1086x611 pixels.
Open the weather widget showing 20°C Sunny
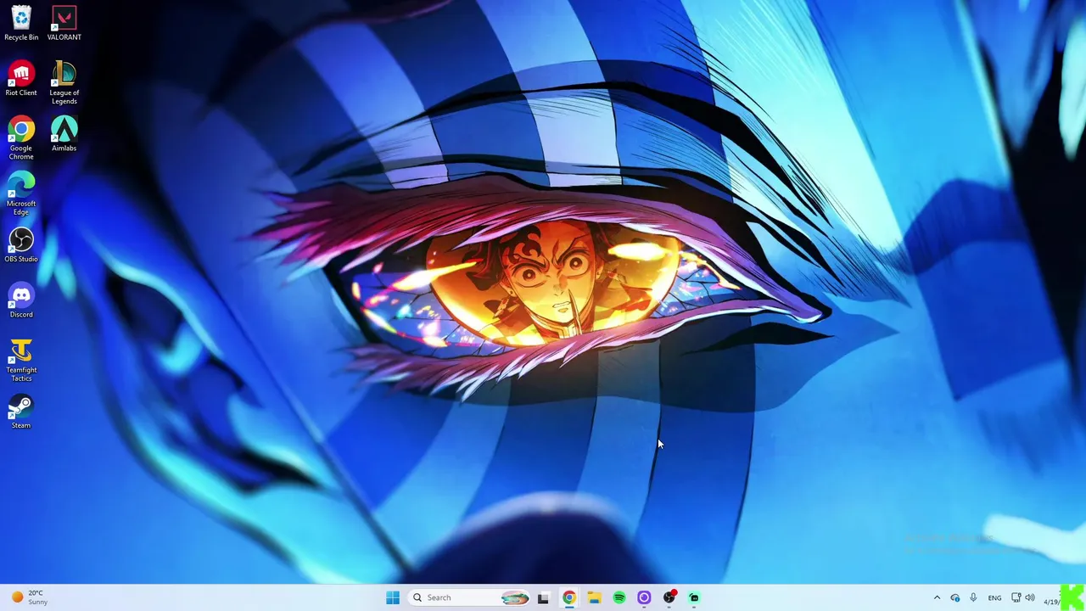[29, 597]
